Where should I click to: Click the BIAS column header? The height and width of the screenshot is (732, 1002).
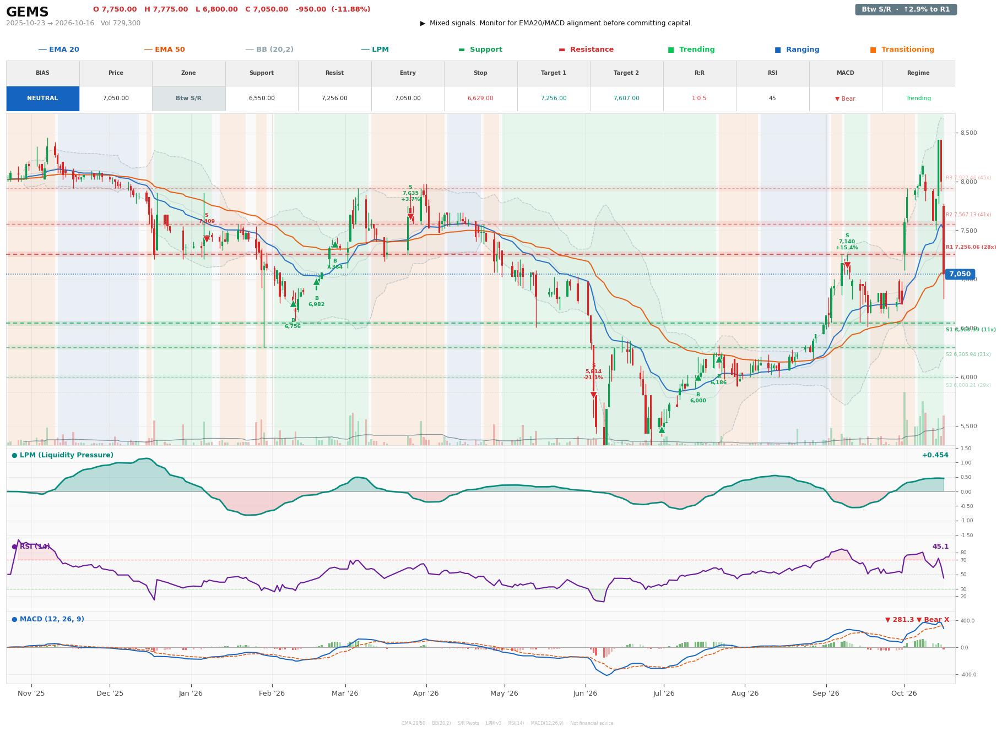42,73
